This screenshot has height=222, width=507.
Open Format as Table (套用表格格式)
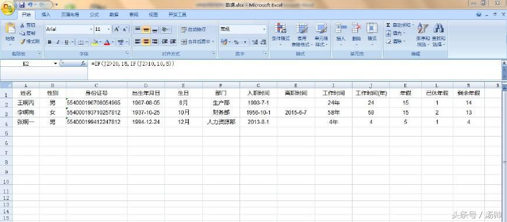302,34
